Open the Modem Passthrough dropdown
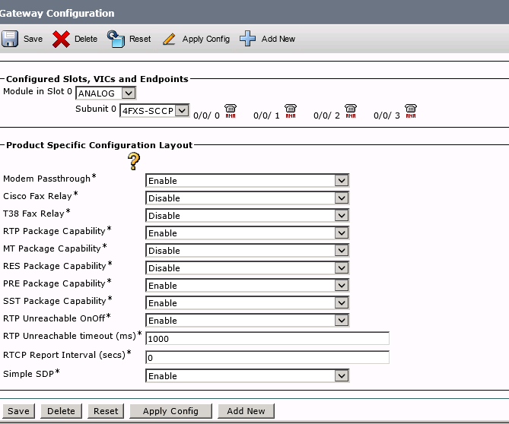 (x=247, y=181)
